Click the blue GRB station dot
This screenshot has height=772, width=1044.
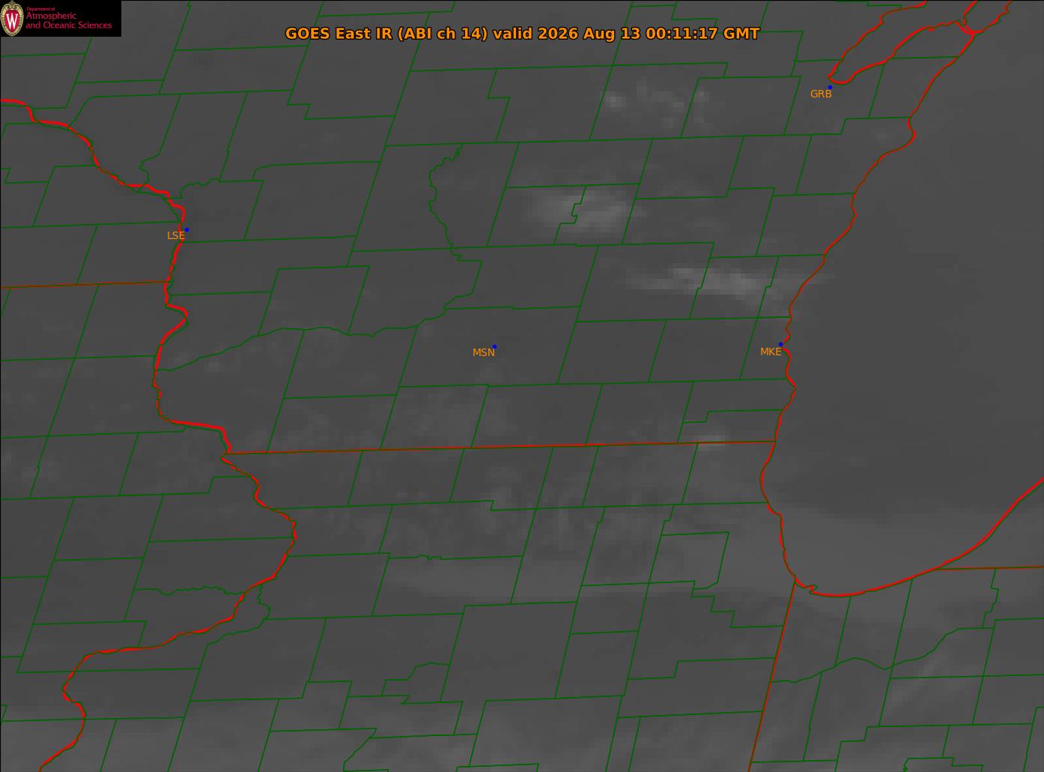pyautogui.click(x=830, y=88)
